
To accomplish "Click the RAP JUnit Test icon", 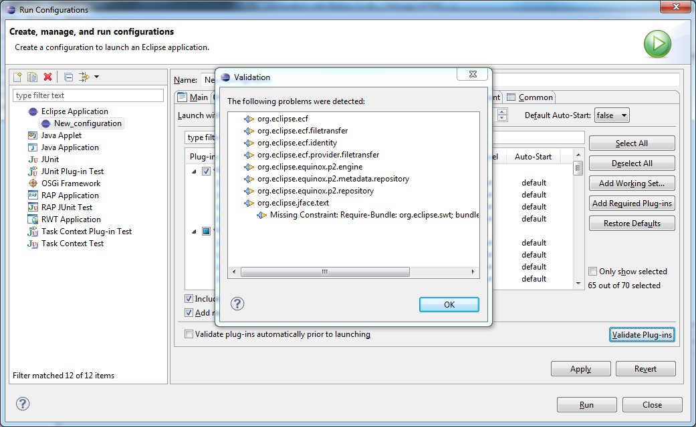I will coord(33,207).
